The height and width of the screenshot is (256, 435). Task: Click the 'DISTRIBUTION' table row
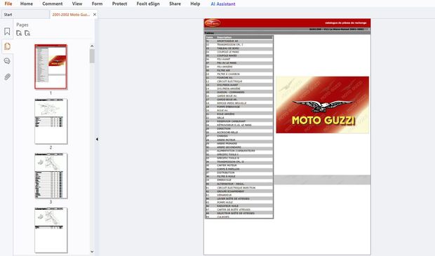pyautogui.click(x=239, y=173)
